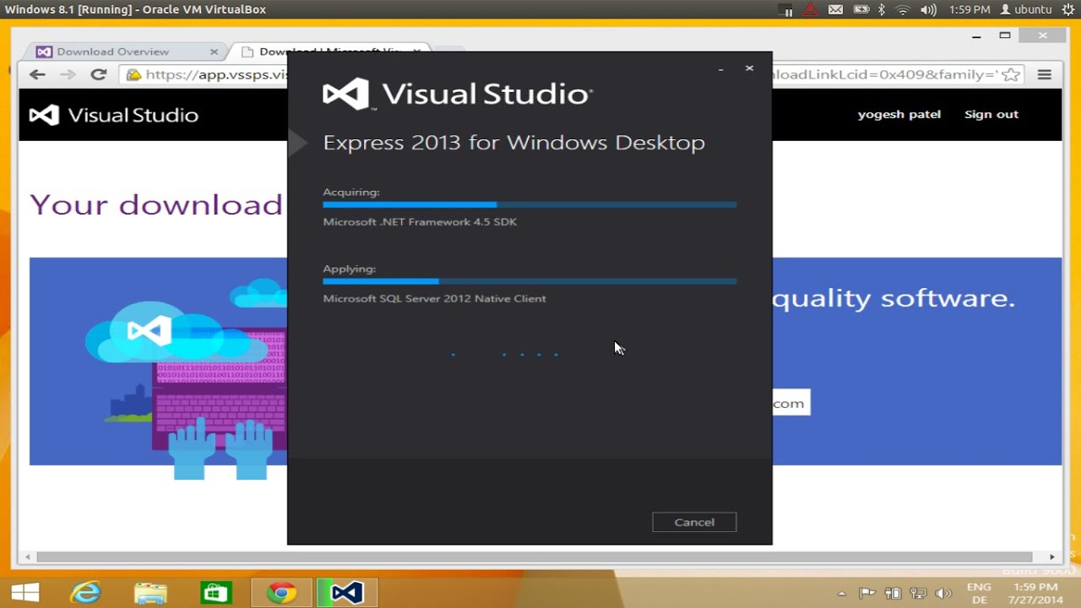Click the Visual Studio logo in the installer
The height and width of the screenshot is (608, 1081).
(457, 94)
